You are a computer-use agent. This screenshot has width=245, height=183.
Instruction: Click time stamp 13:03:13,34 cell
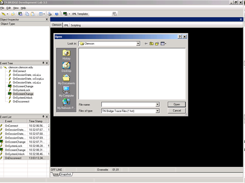[37, 158]
